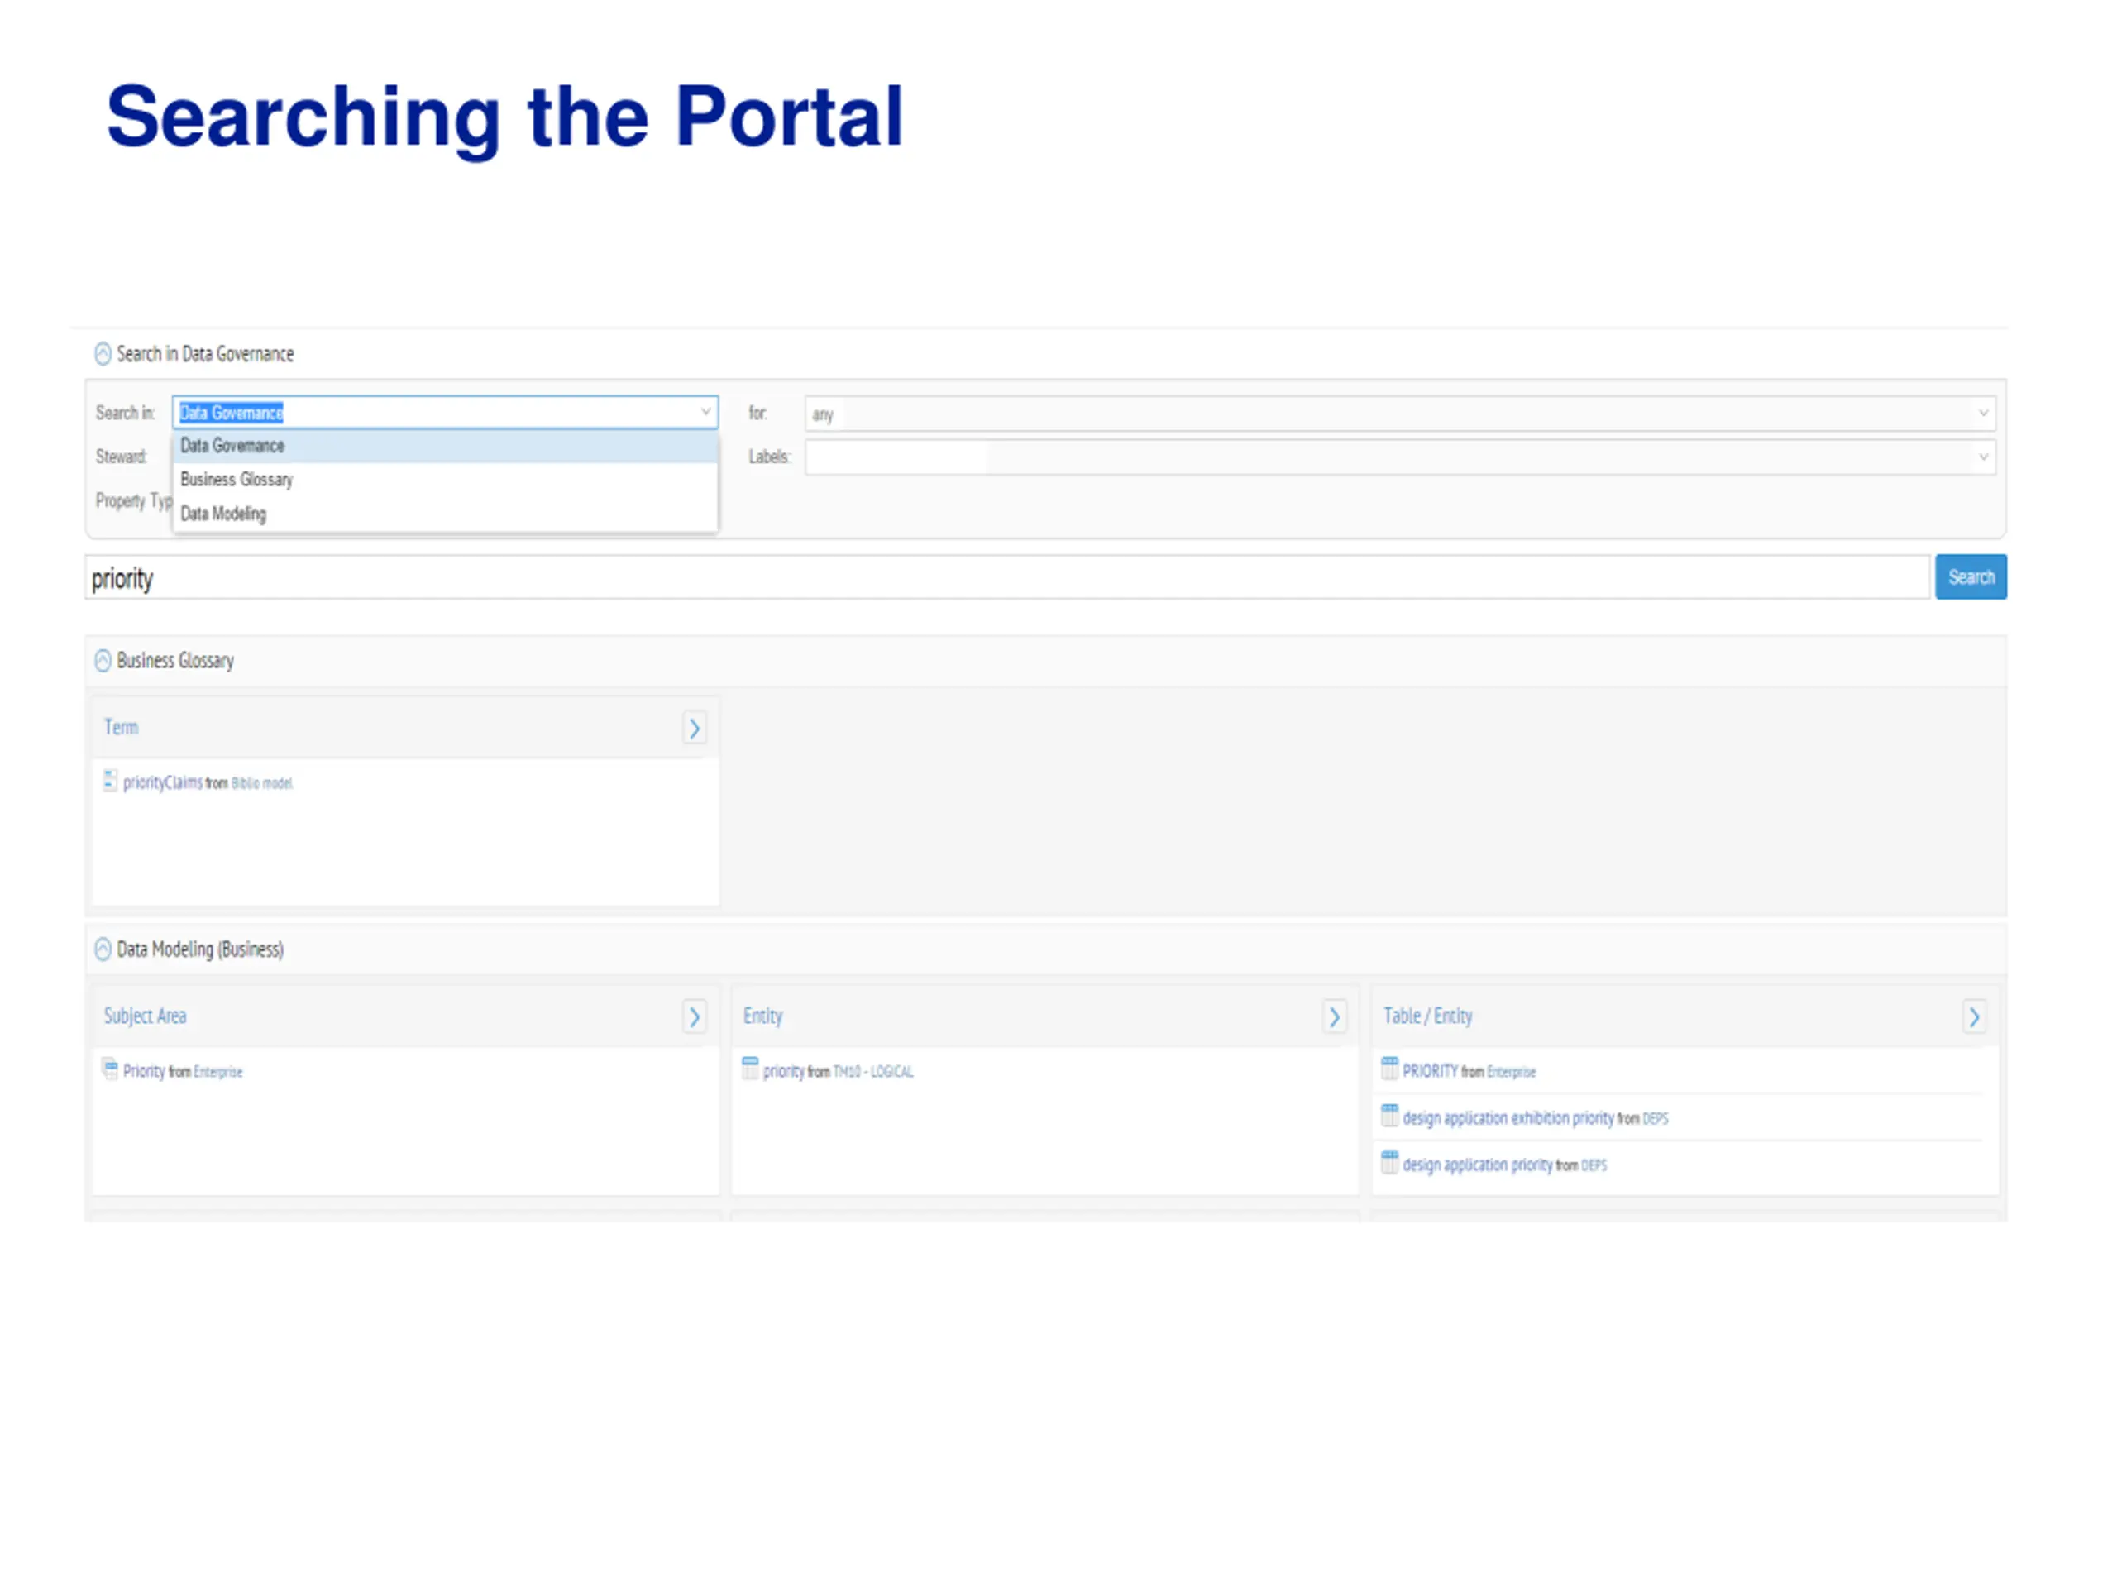
Task: Open the priority entity link
Action: pyautogui.click(x=784, y=1072)
